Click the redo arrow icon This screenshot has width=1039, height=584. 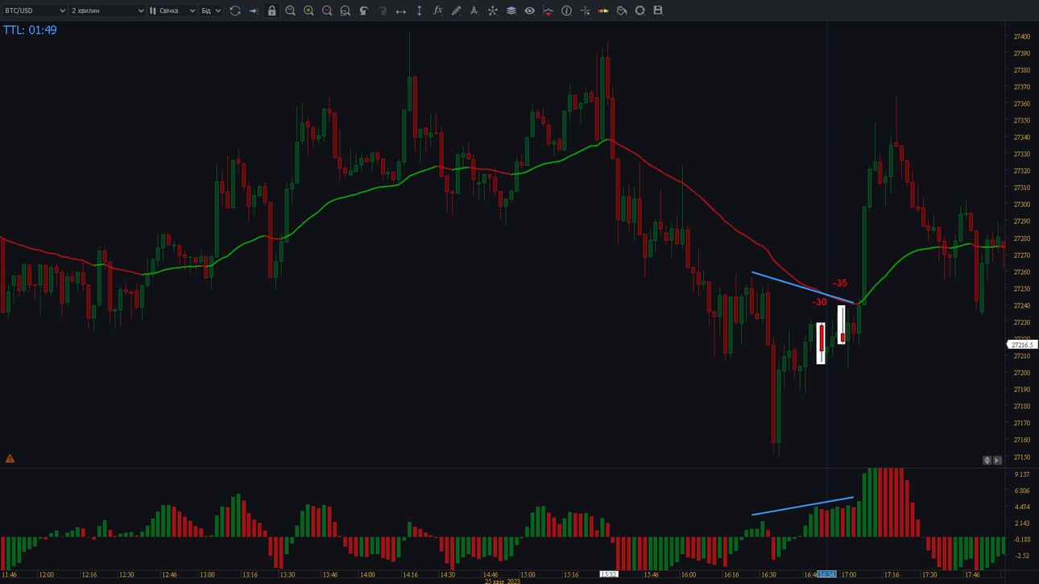point(383,10)
